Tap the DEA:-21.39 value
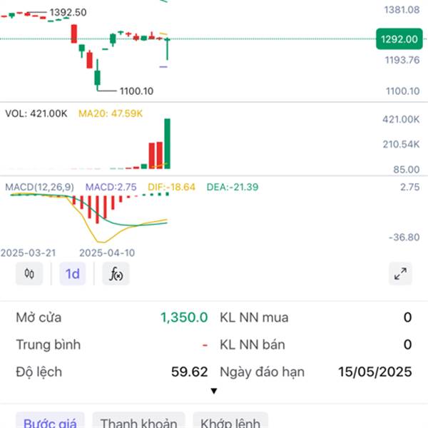428x428 pixels. tap(233, 187)
